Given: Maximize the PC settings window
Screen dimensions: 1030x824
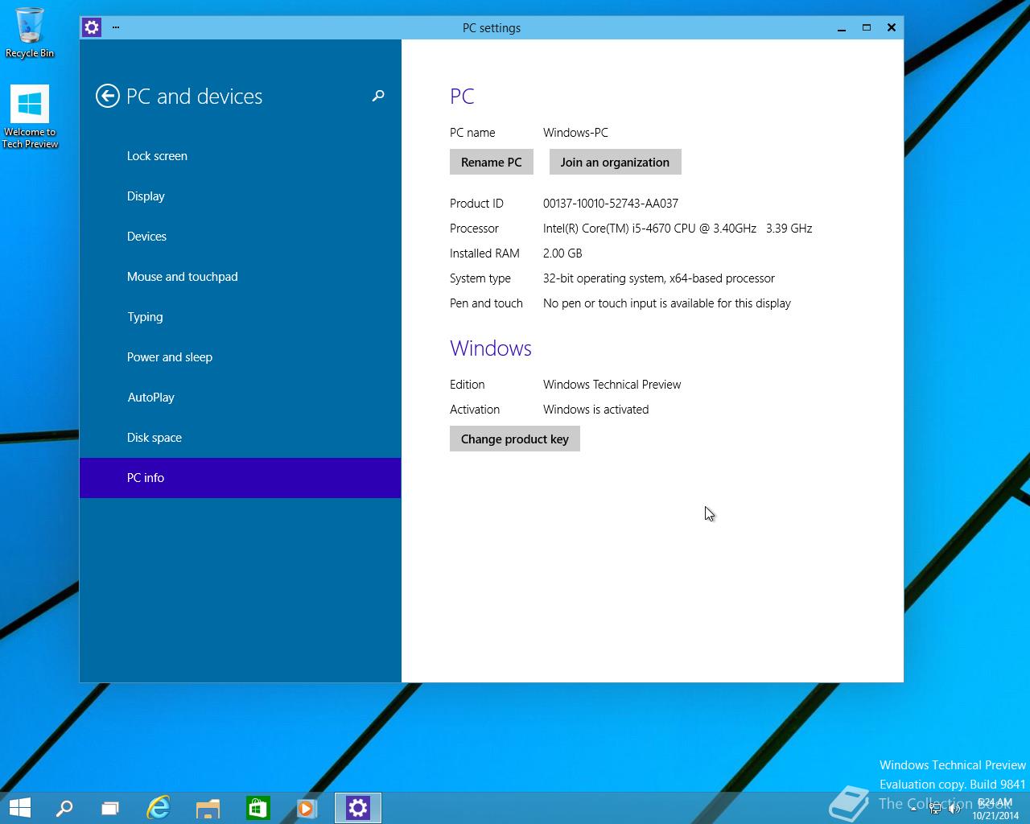Looking at the screenshot, I should [x=867, y=27].
